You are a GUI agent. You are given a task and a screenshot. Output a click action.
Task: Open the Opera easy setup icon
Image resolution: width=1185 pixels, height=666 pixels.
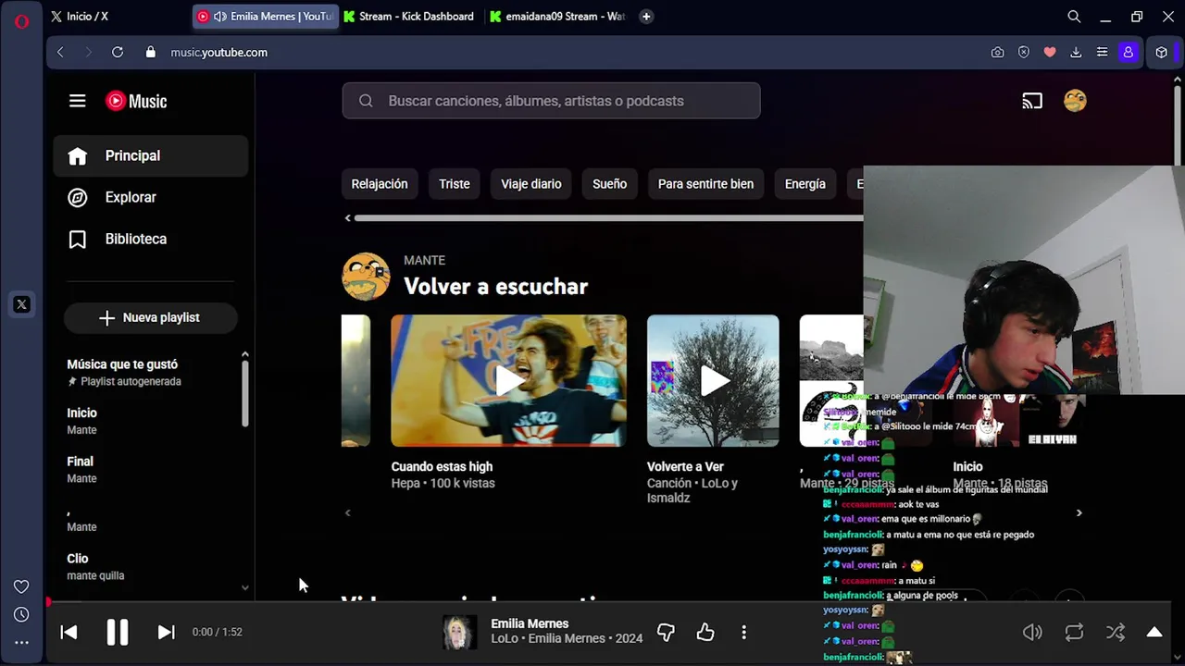click(1102, 53)
